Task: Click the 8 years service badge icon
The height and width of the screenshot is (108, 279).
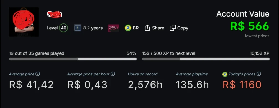Action: coord(78,28)
